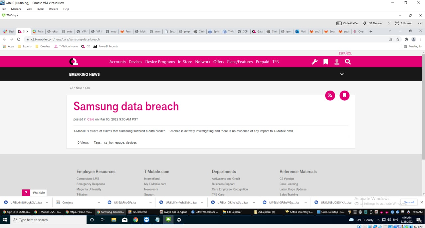The image size is (425, 228).
Task: Click the share page icon in address bar
Action: pos(390,39)
